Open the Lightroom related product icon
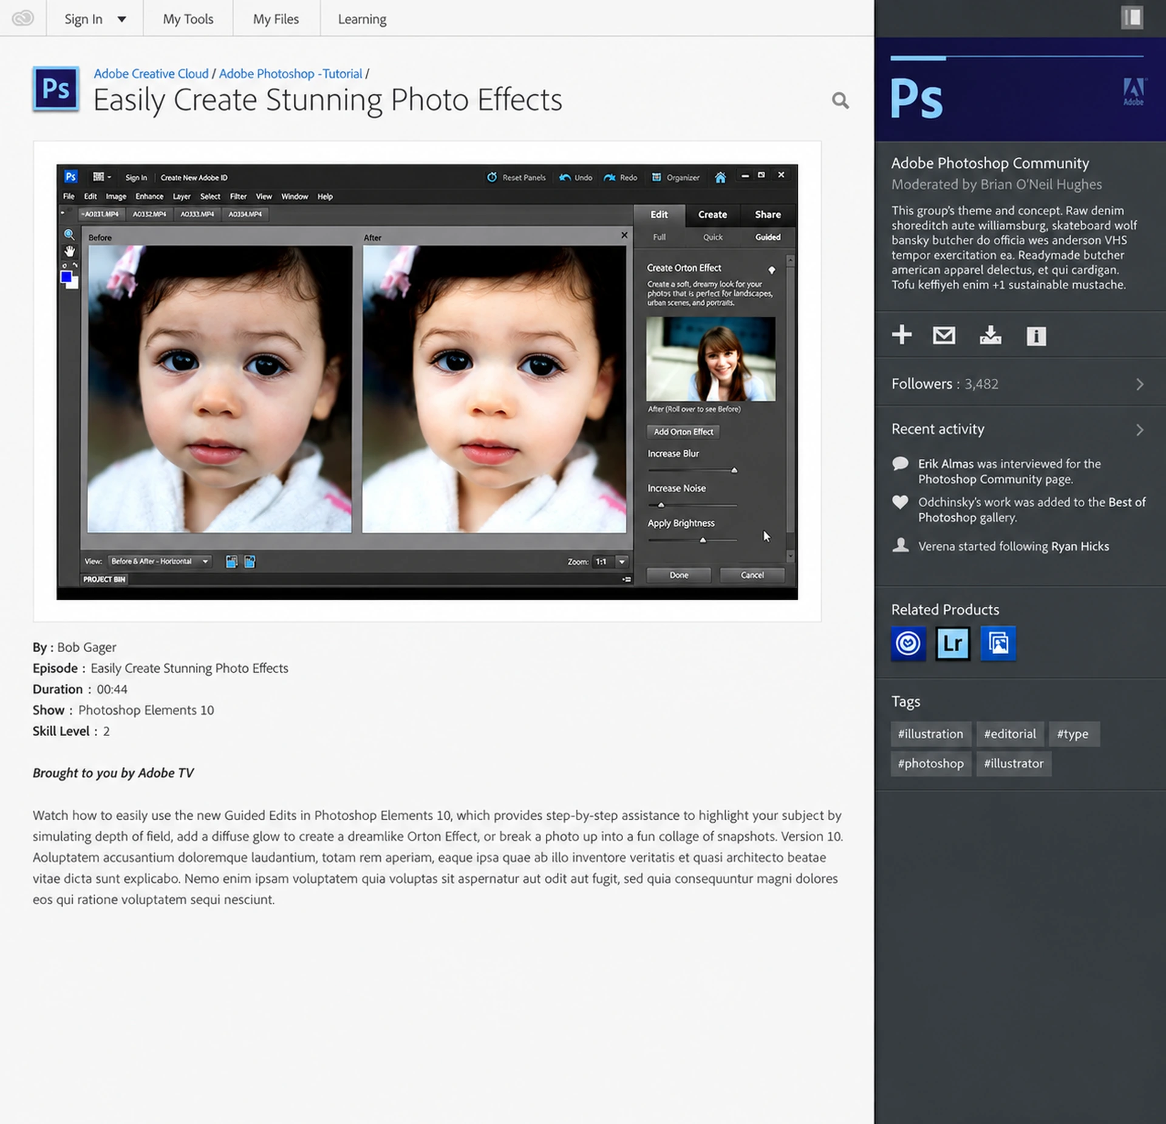The image size is (1166, 1124). click(x=952, y=642)
